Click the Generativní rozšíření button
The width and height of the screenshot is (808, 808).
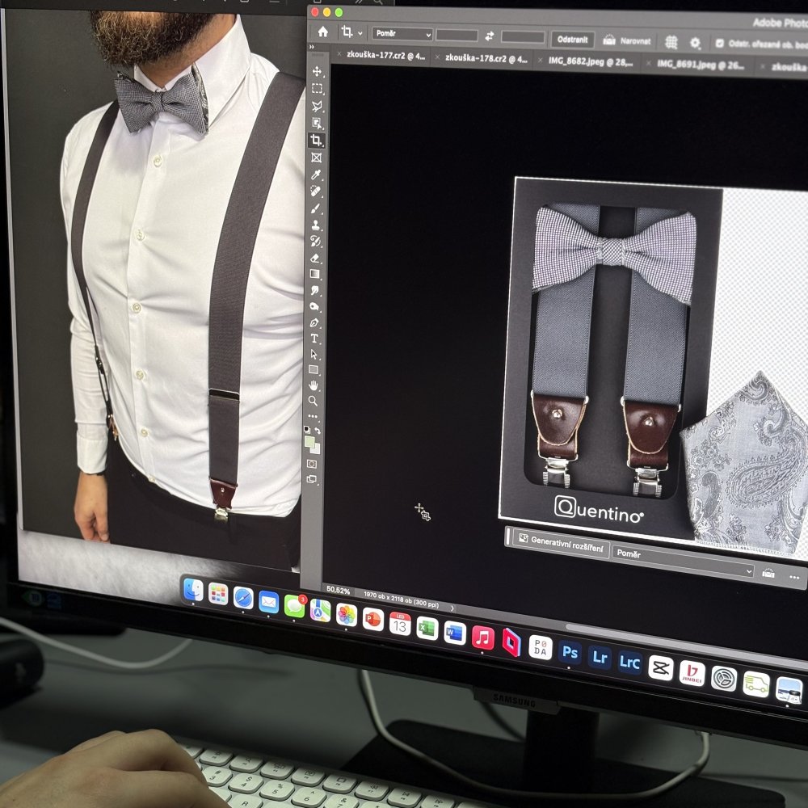click(562, 537)
